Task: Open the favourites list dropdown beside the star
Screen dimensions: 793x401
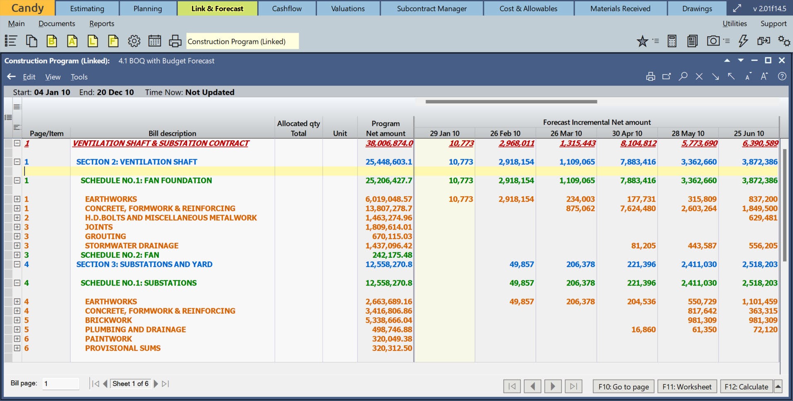Action: click(x=655, y=41)
